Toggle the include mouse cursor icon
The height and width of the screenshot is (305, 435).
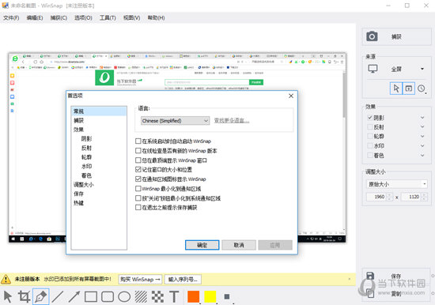[x=396, y=88]
